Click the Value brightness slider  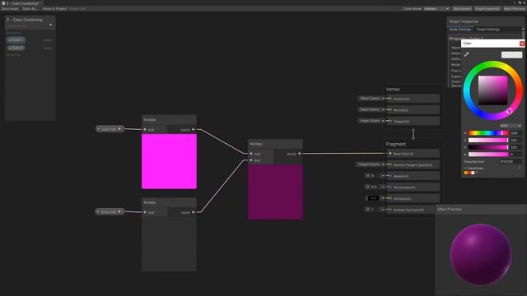(x=488, y=147)
